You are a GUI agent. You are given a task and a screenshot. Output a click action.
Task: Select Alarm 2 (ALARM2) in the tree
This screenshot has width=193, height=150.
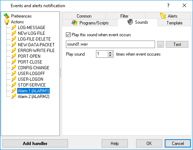pos(34,96)
